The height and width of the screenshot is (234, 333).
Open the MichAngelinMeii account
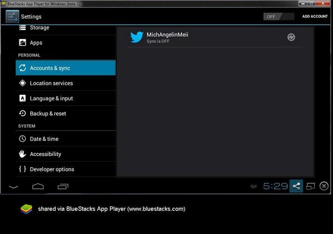(x=215, y=37)
